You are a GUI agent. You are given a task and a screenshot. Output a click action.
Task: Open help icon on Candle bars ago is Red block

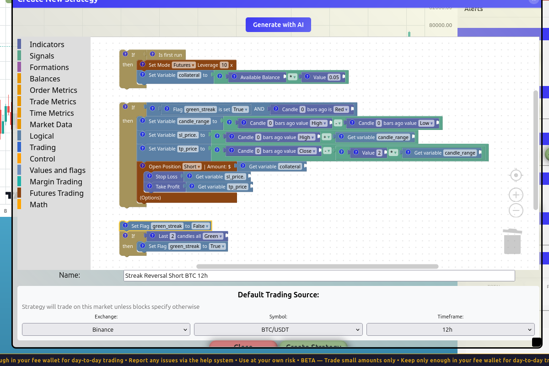point(276,109)
